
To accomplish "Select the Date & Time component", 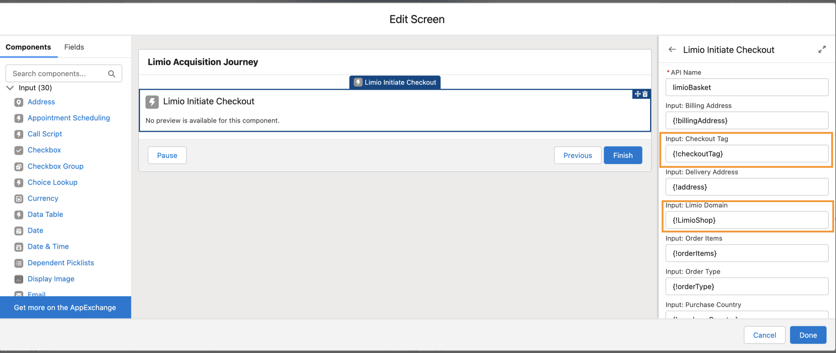I will pyautogui.click(x=48, y=246).
